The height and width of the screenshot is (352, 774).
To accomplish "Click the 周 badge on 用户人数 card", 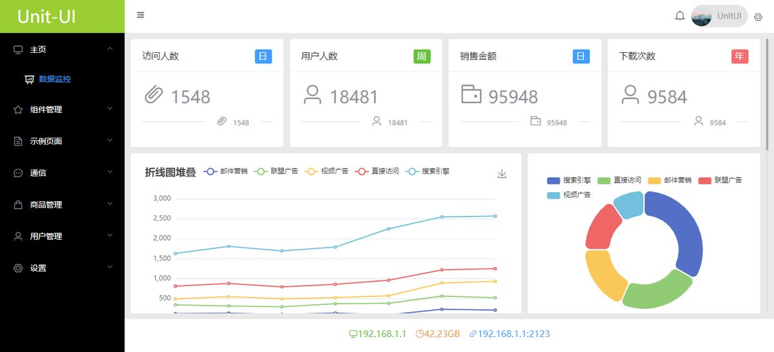I will tap(421, 56).
